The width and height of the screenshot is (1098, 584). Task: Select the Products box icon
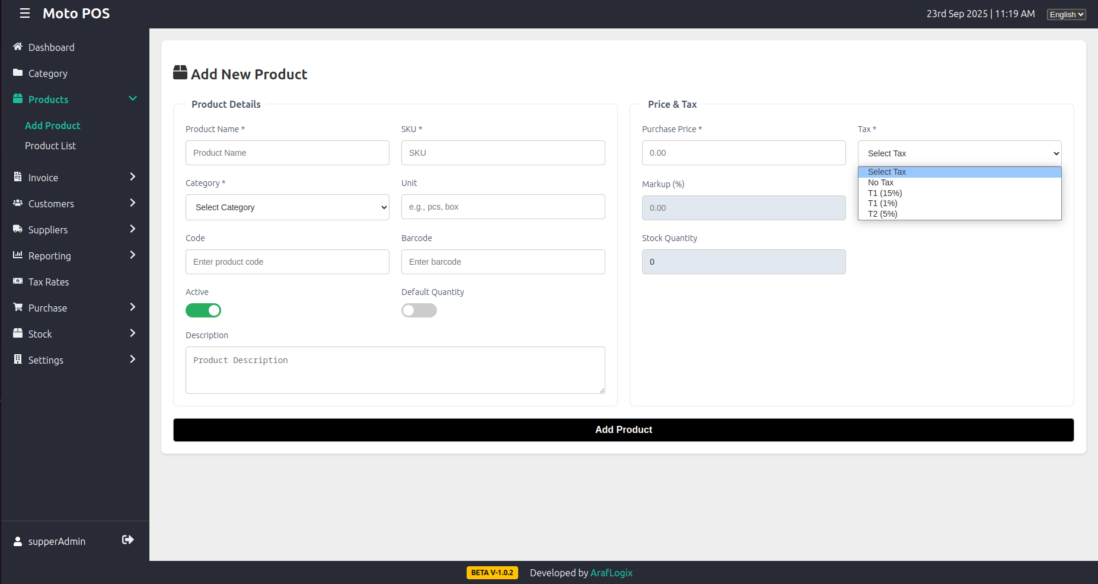tap(18, 99)
